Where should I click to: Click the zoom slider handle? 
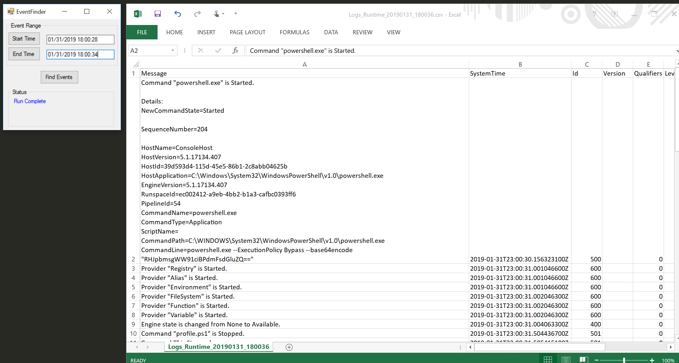click(x=624, y=360)
